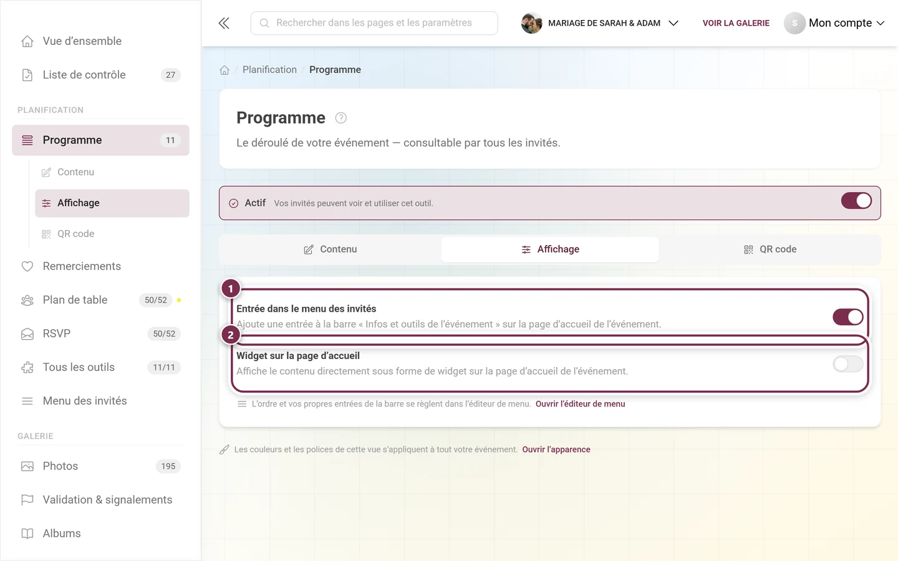Click the Photos image icon in the sidebar
Viewport: 898px width, 561px height.
[x=27, y=466]
